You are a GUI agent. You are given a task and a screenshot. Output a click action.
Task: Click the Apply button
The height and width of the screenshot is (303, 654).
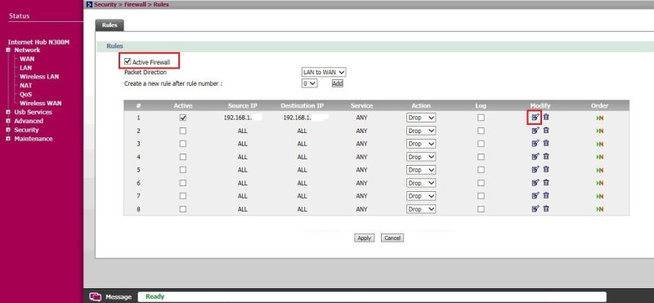coord(364,238)
